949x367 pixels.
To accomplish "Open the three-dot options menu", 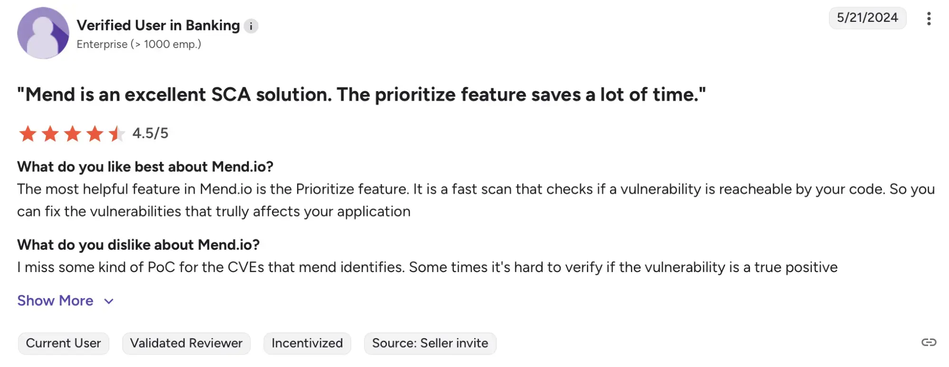I will [929, 19].
